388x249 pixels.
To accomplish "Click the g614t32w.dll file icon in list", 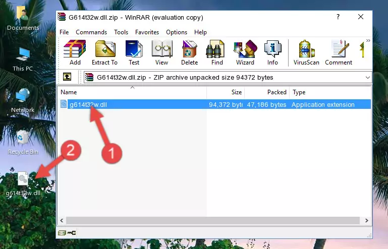I will [x=64, y=104].
